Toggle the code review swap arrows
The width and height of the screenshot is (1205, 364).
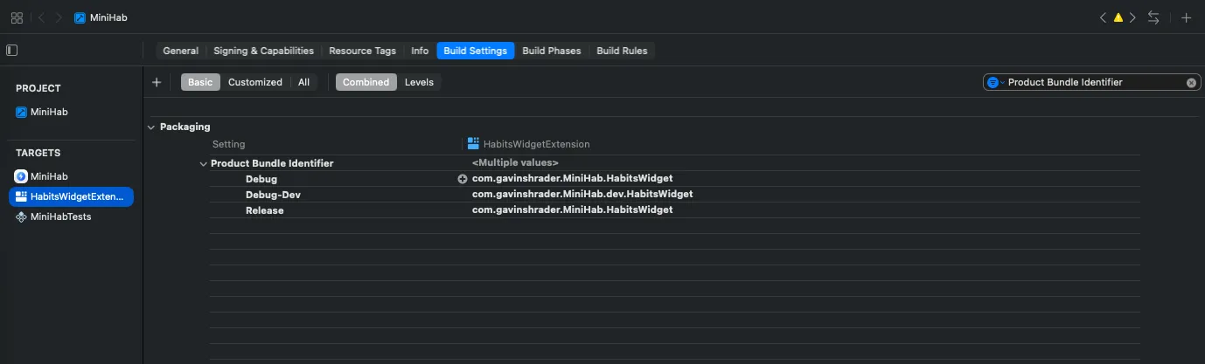(x=1154, y=17)
